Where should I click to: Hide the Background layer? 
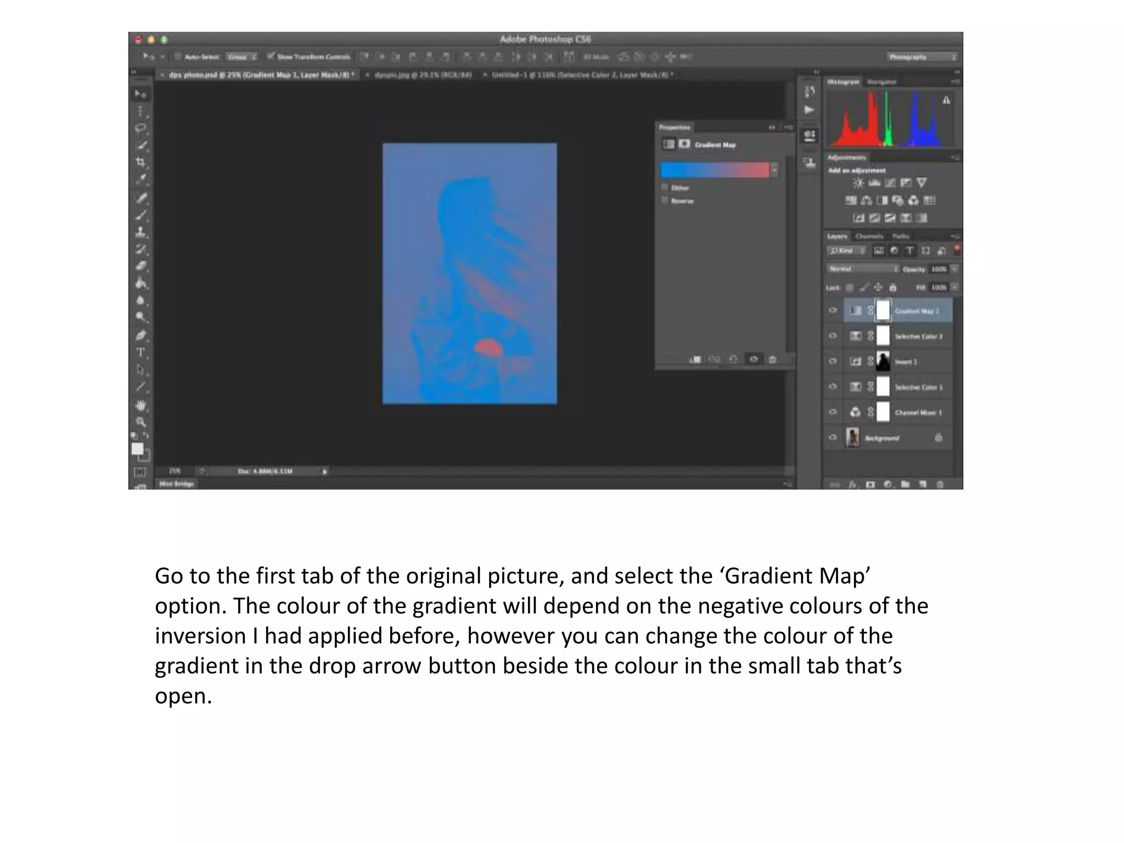[833, 438]
